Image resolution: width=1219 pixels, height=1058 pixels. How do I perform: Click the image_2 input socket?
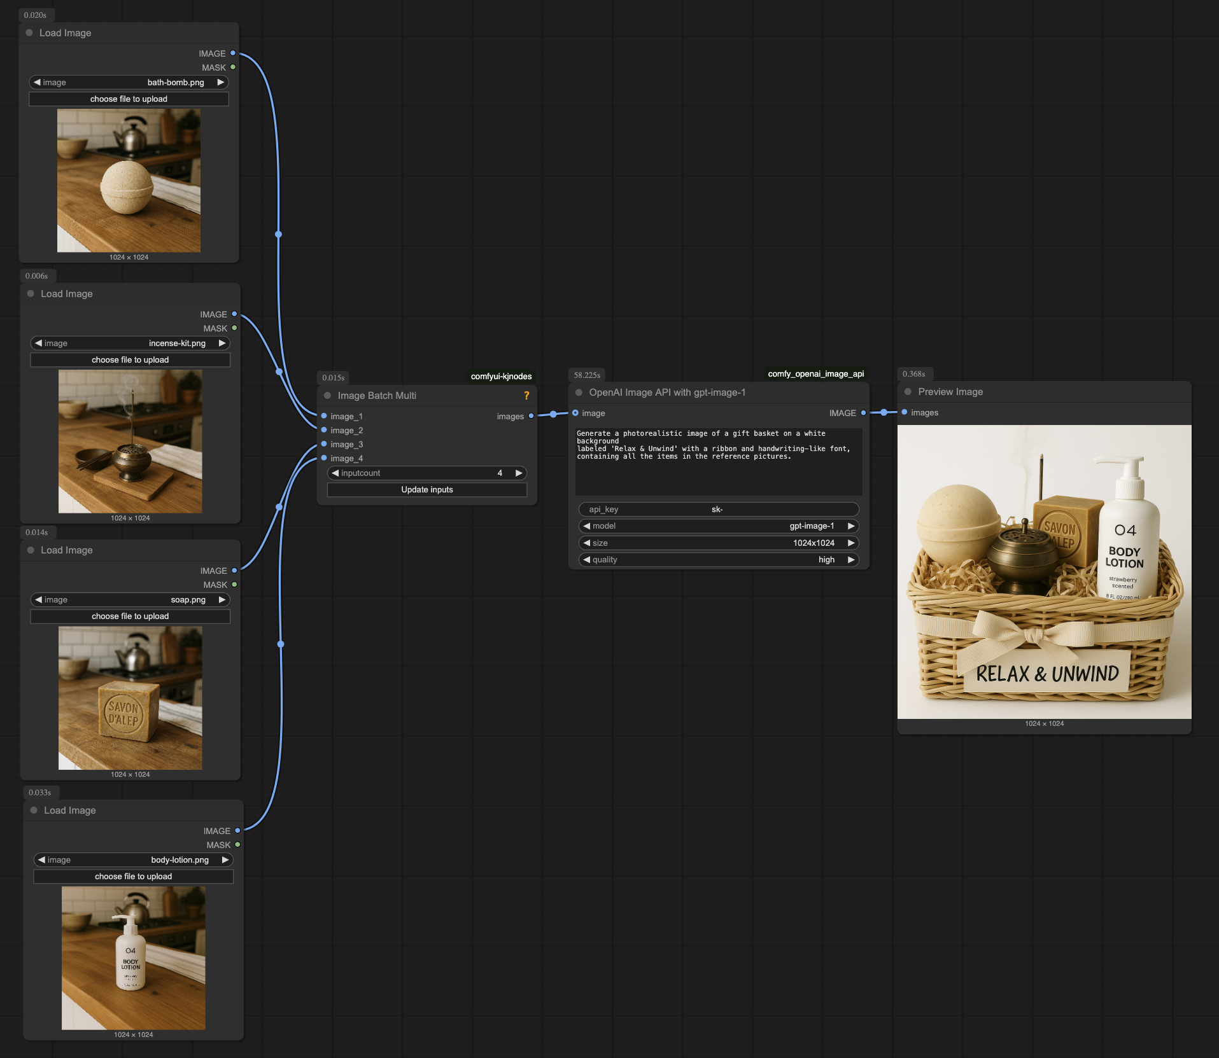[324, 429]
